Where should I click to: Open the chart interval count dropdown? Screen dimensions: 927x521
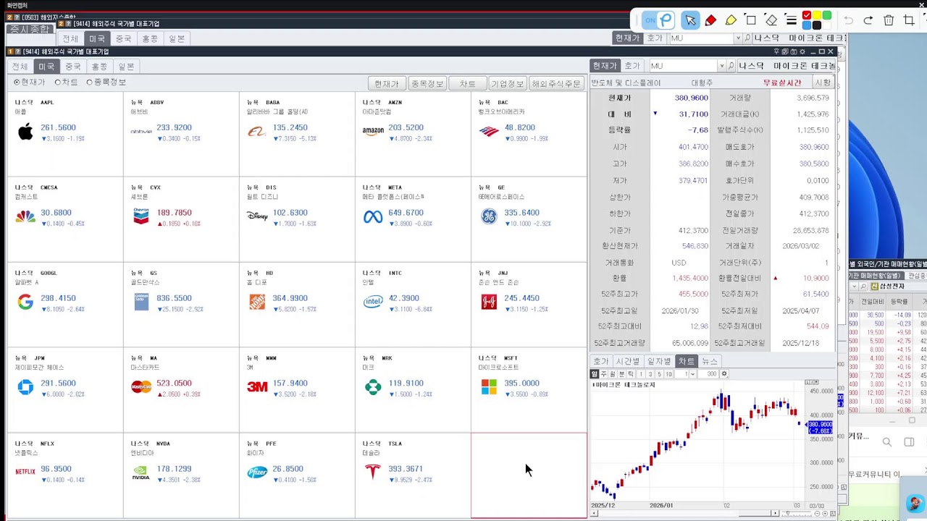[693, 374]
